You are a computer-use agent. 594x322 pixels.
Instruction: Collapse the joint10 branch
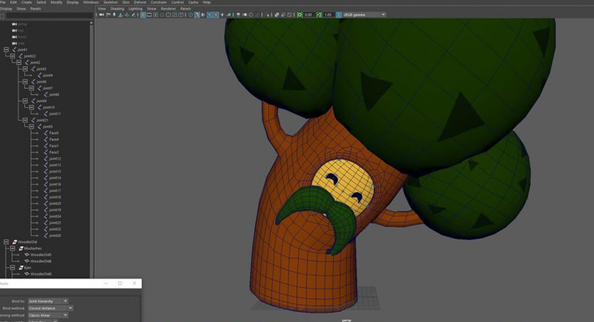click(x=31, y=107)
